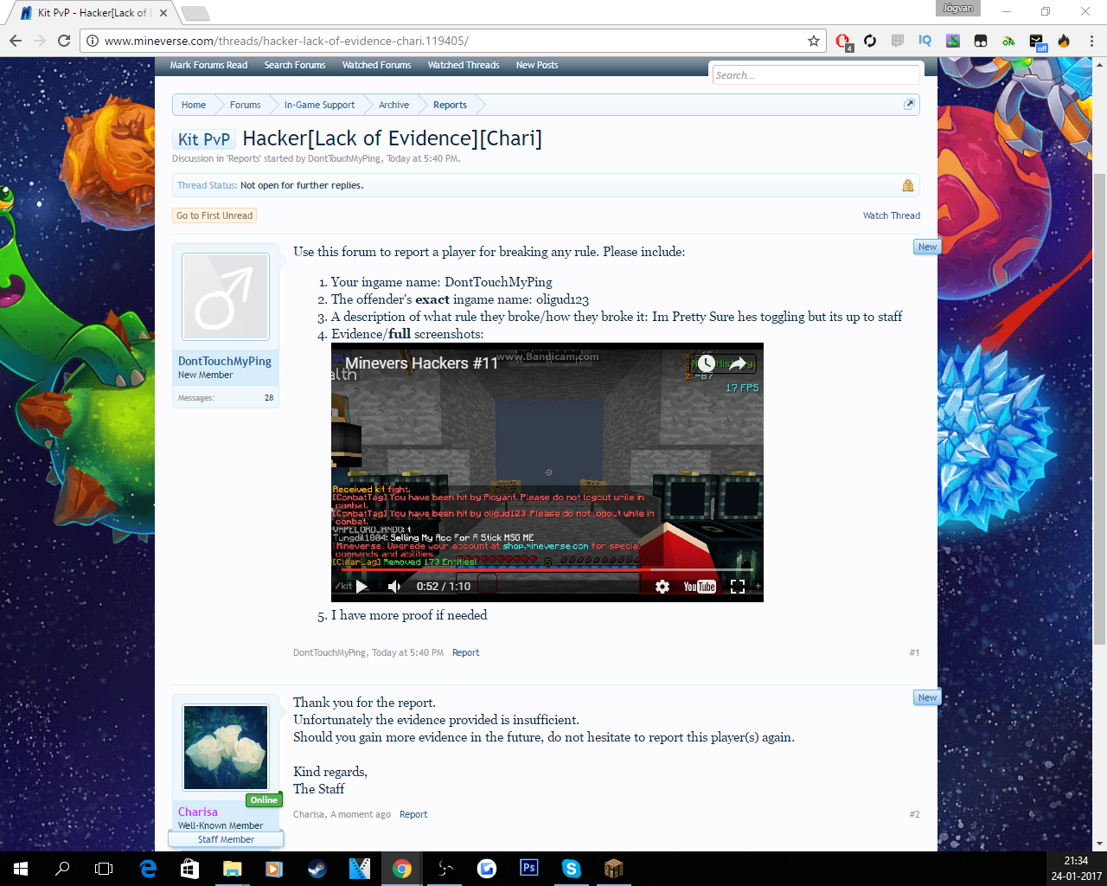View New Posts

click(537, 65)
